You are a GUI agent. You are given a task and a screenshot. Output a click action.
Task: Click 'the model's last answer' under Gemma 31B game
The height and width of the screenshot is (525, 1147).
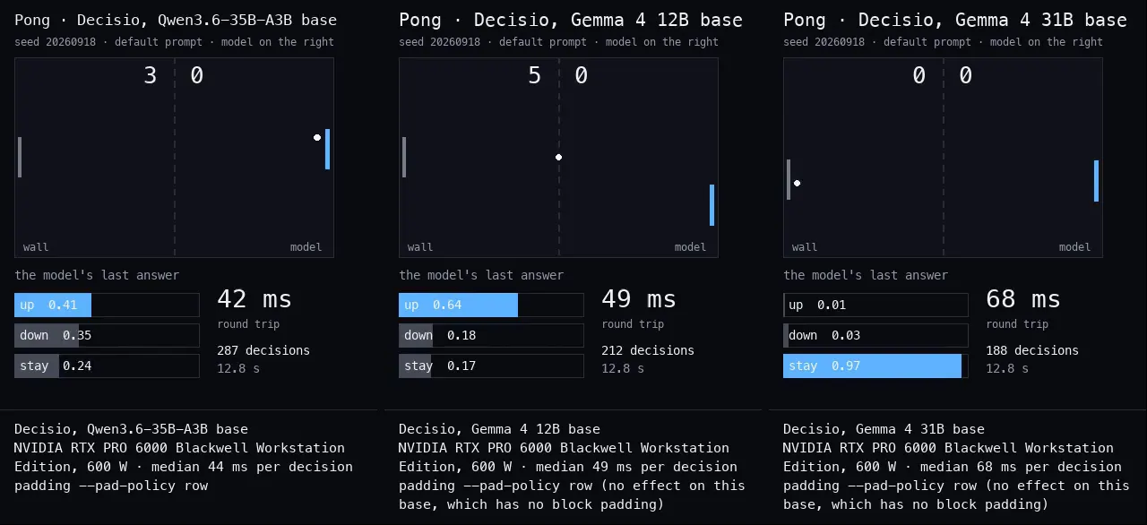(866, 275)
